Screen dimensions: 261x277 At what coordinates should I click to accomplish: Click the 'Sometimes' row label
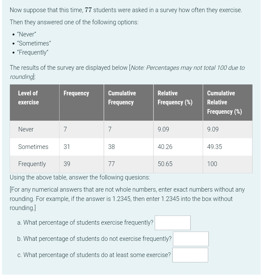(33, 147)
